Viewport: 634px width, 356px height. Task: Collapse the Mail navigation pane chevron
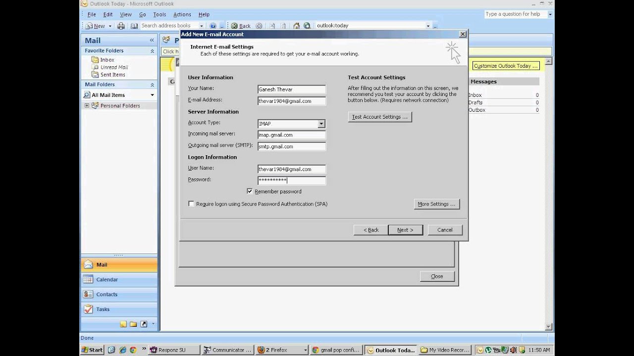point(152,41)
